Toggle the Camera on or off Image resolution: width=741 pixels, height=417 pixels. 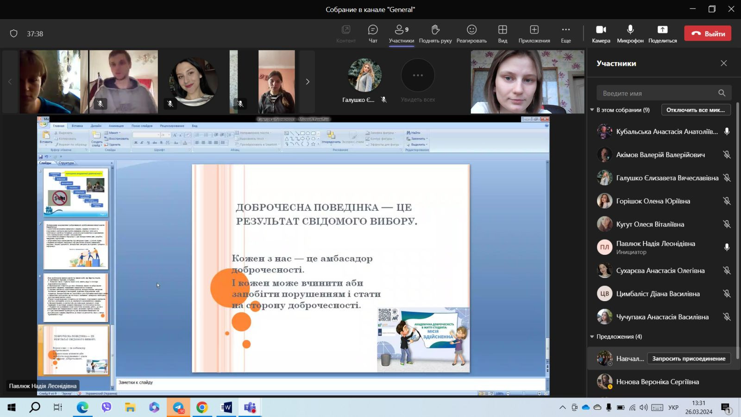tap(601, 33)
